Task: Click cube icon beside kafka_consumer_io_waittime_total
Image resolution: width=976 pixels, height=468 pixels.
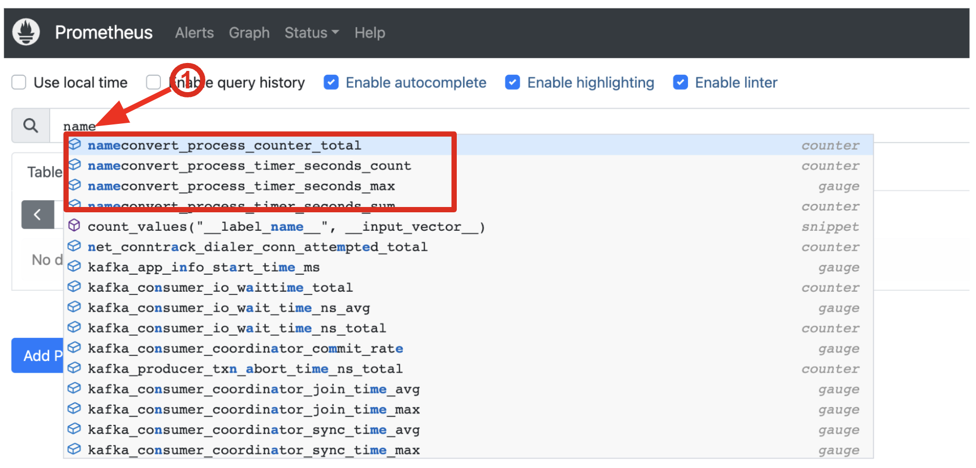Action: coord(75,286)
